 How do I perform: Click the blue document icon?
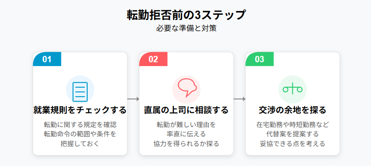tap(80, 92)
